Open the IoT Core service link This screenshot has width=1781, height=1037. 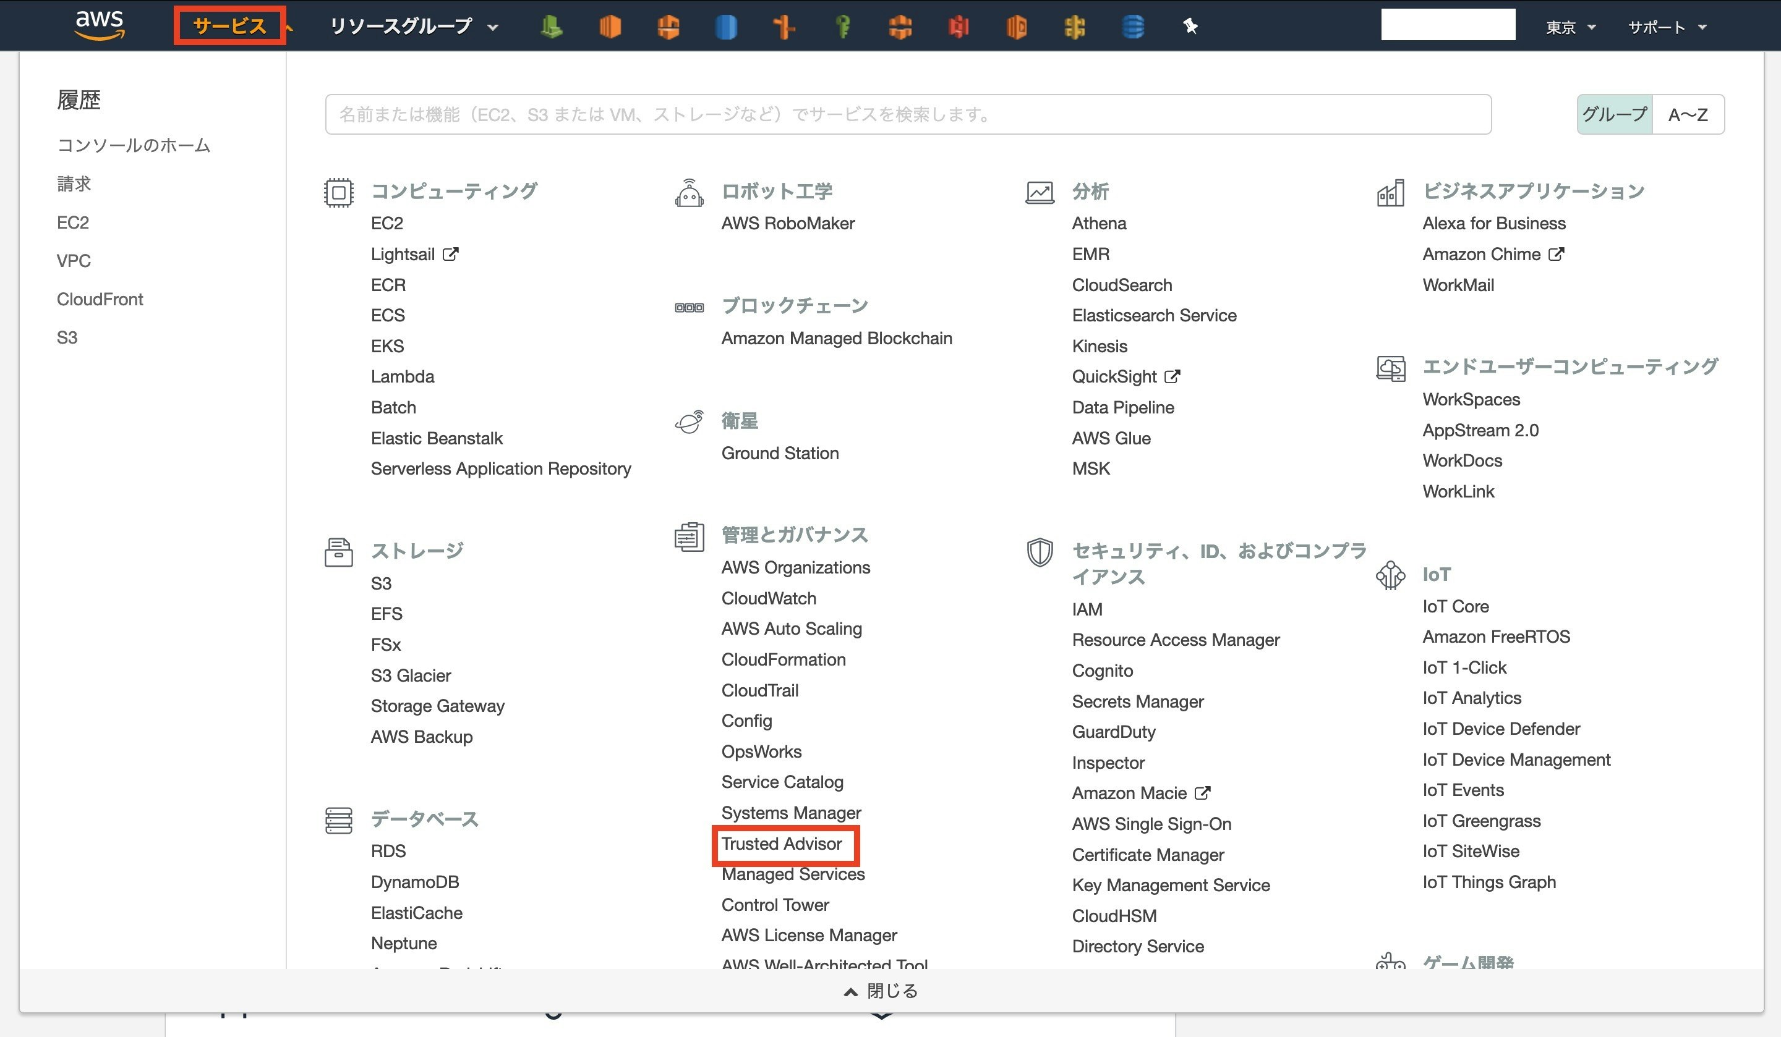1455,606
